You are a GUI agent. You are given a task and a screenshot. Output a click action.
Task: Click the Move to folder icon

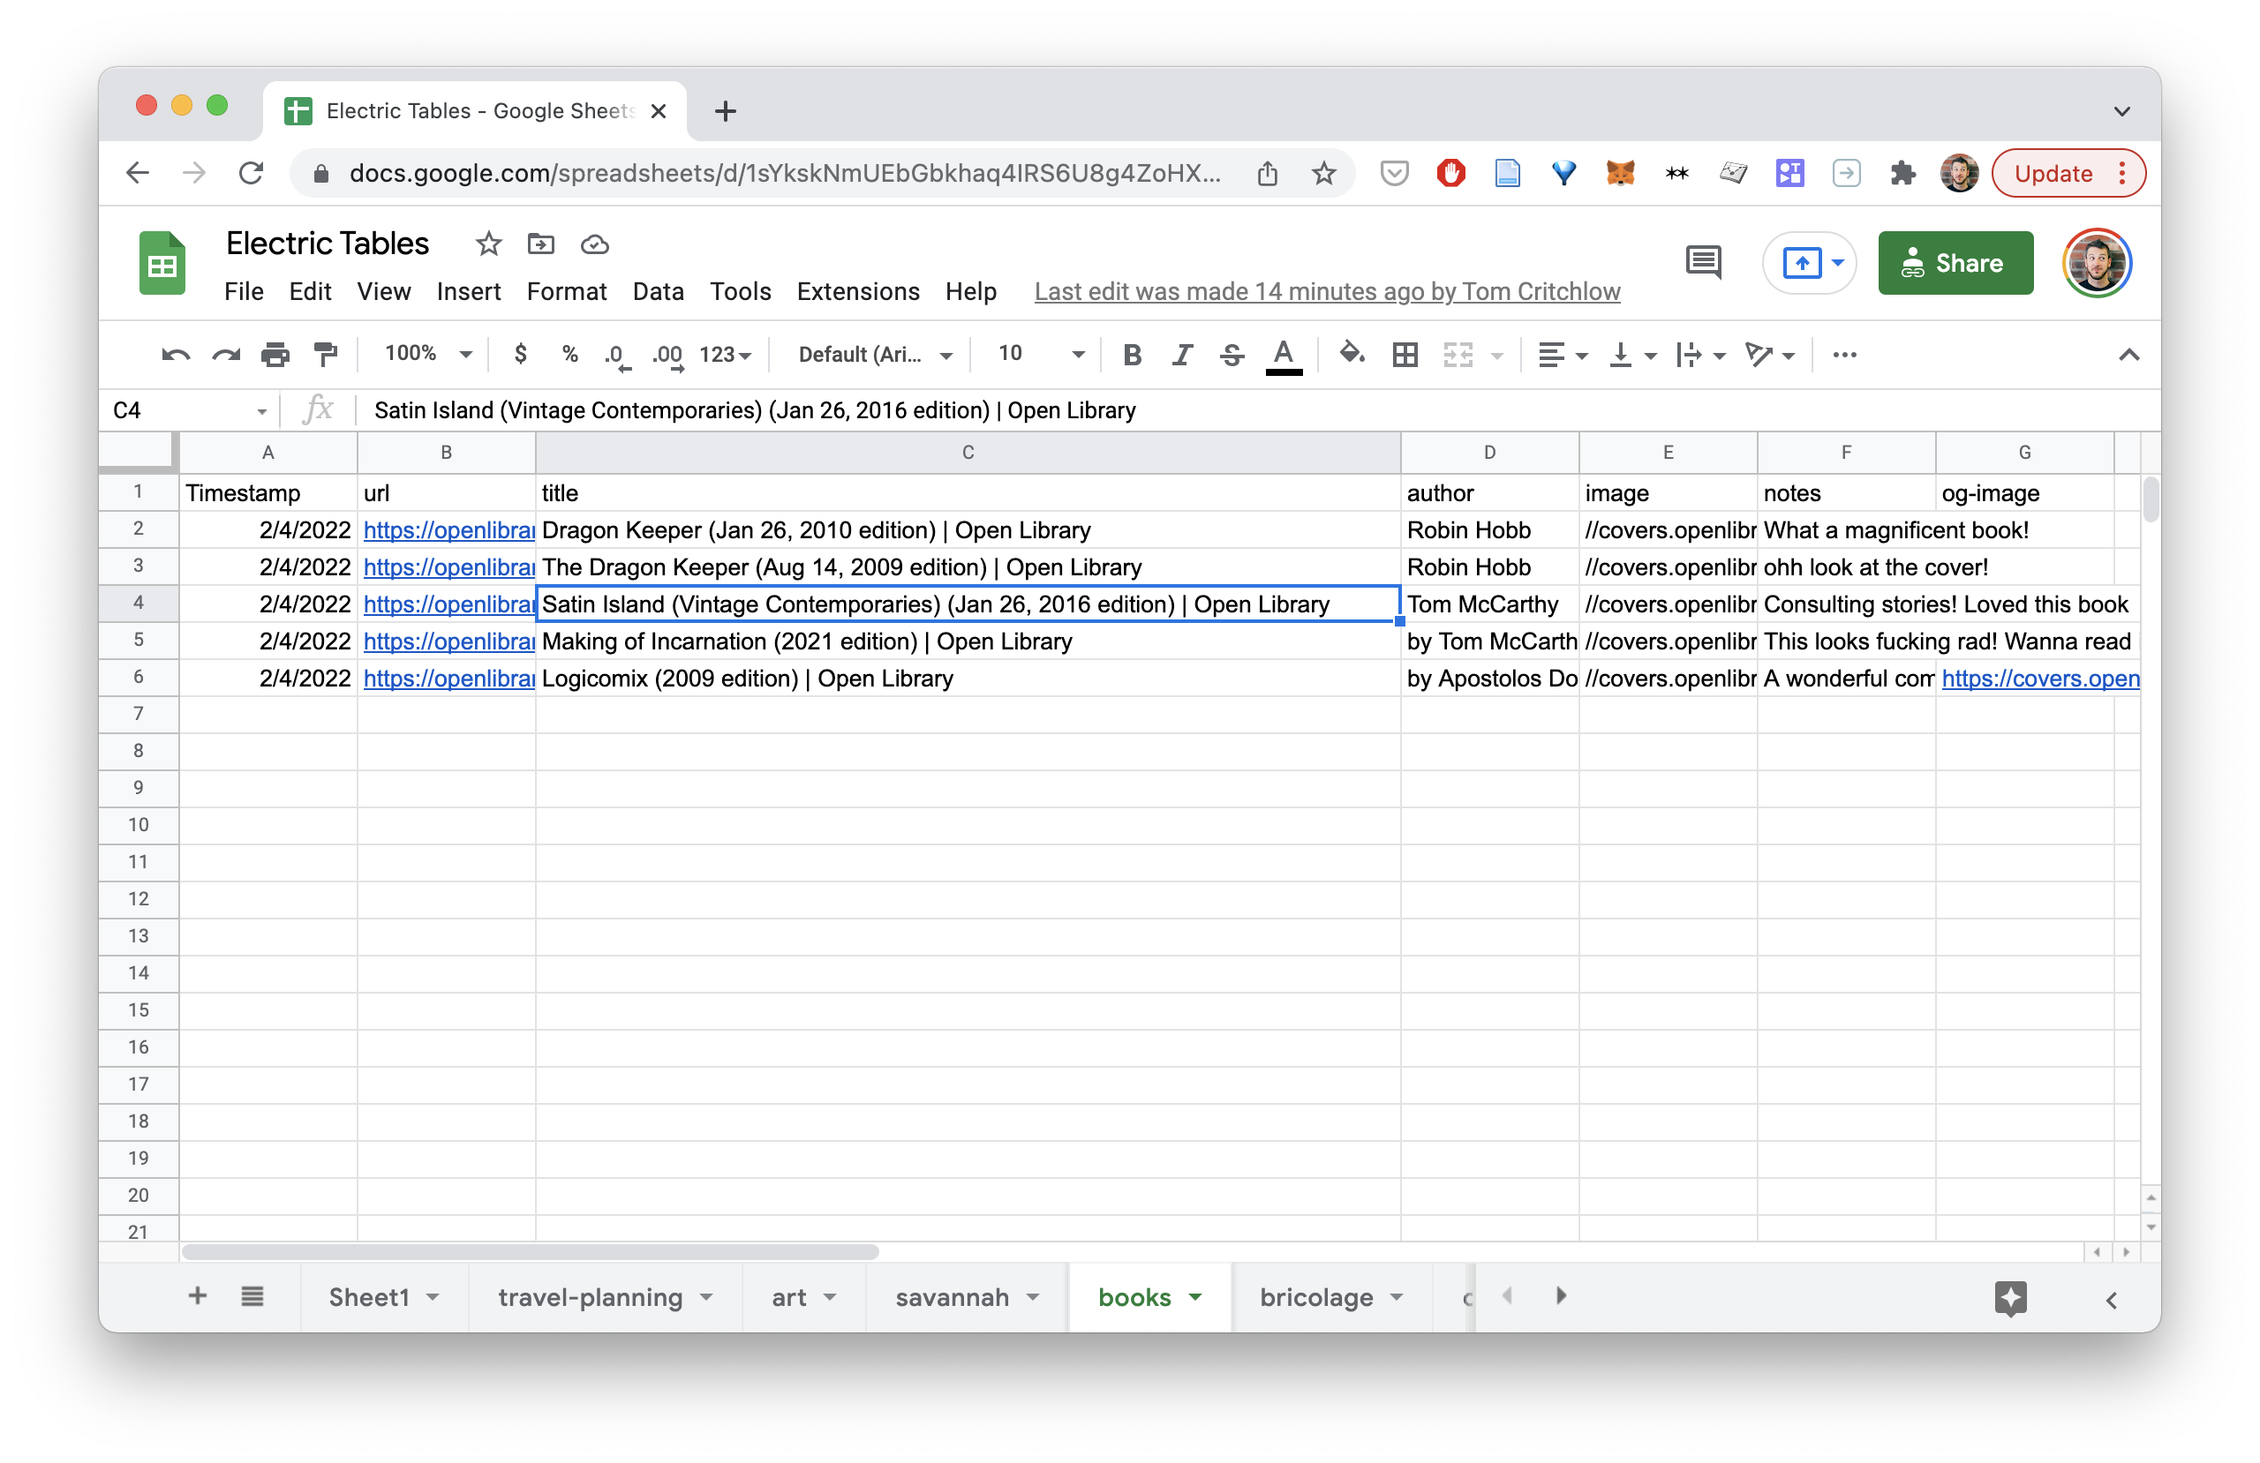tap(540, 244)
